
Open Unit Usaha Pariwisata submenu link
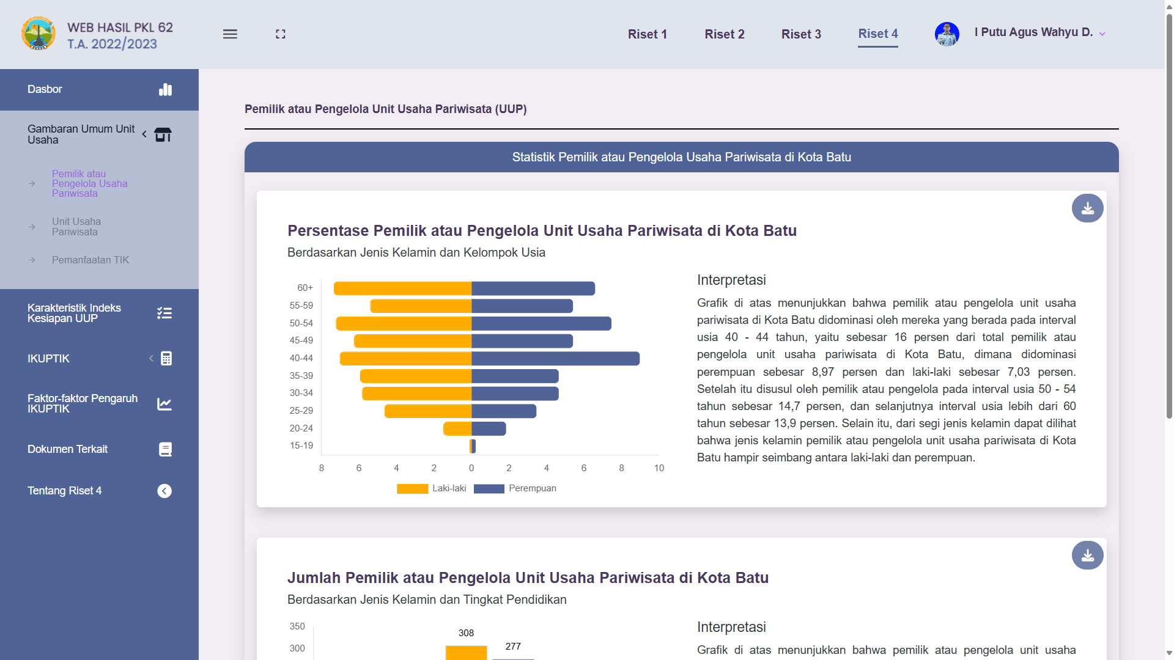pos(76,227)
